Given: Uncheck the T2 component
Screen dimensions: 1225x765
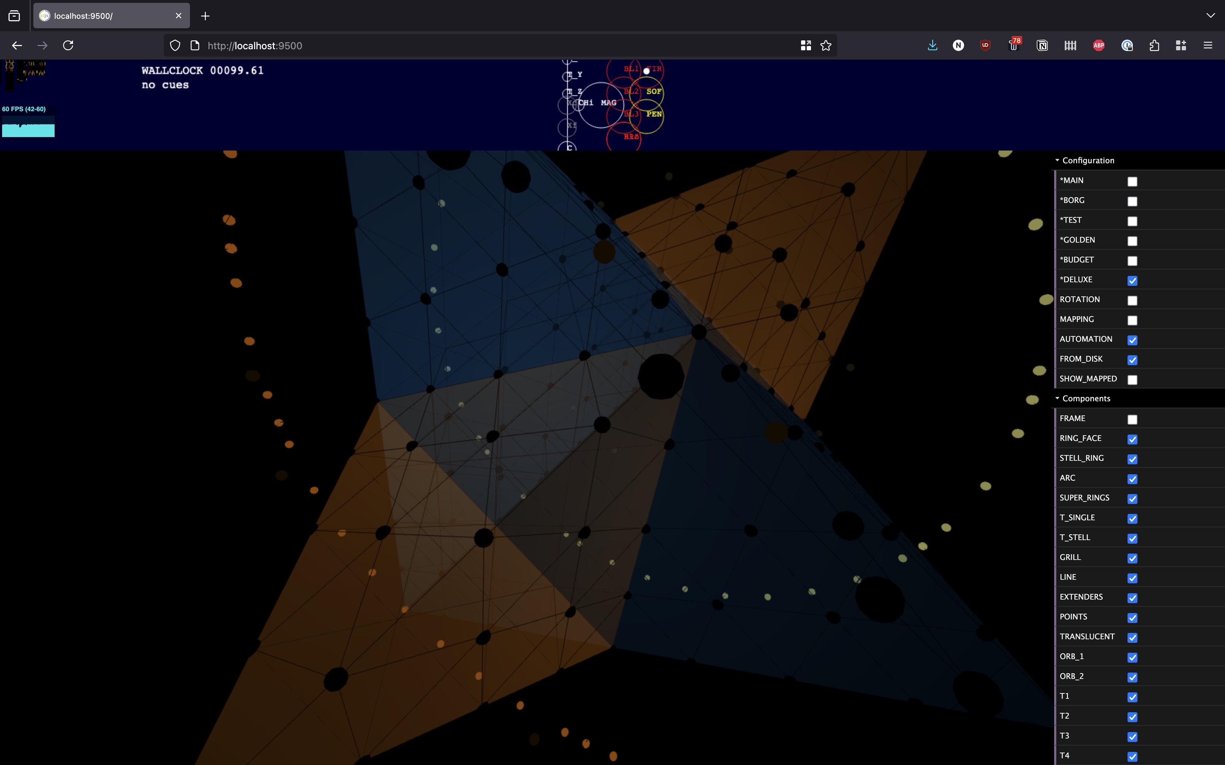Looking at the screenshot, I should (x=1132, y=717).
